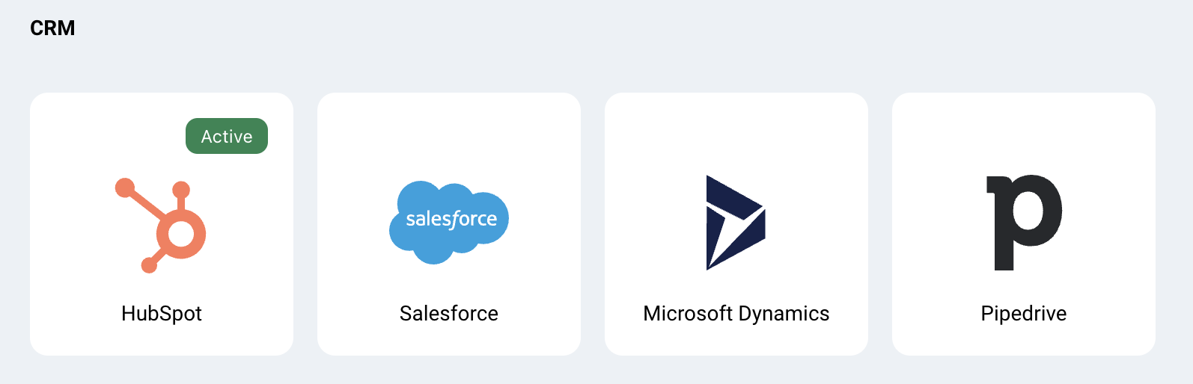Image resolution: width=1193 pixels, height=384 pixels.
Task: Click the black Pipedrive "p" logo
Action: 1024,223
